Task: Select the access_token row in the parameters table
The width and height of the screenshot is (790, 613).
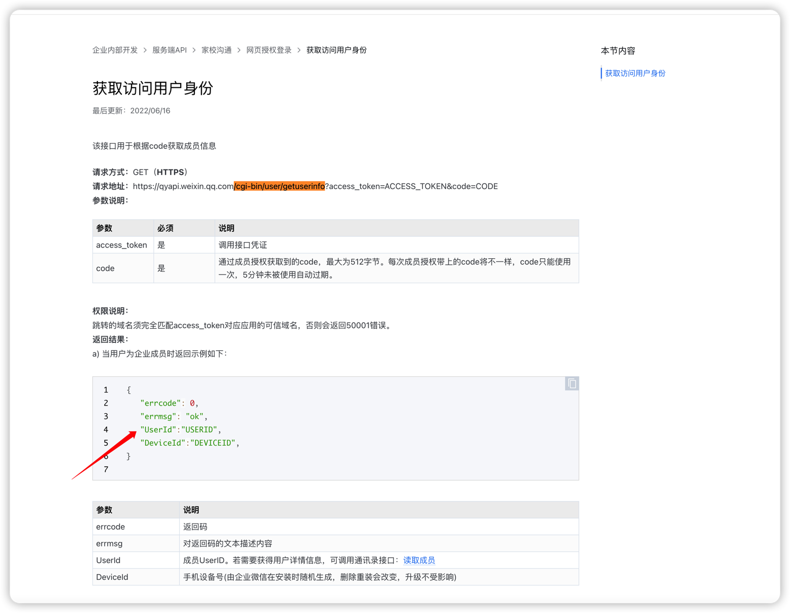Action: (x=122, y=245)
